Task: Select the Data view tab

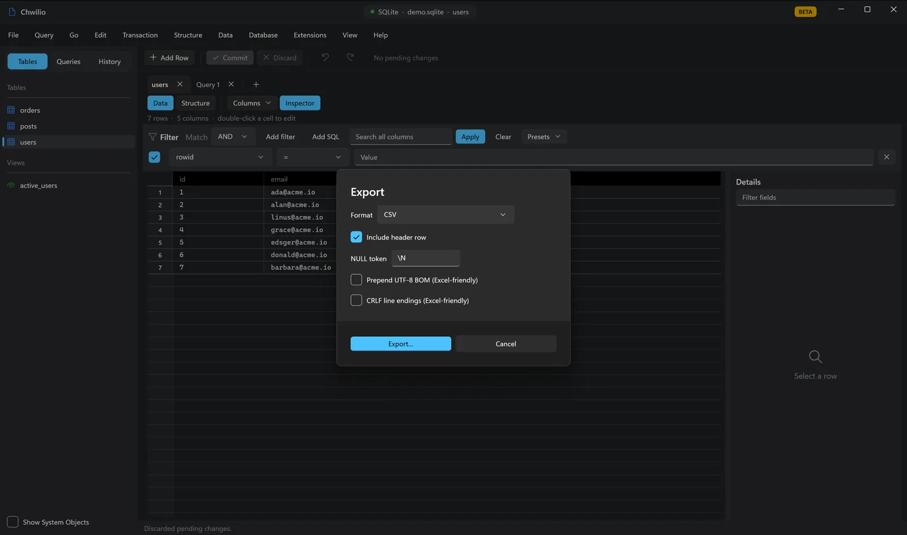Action: pos(160,103)
